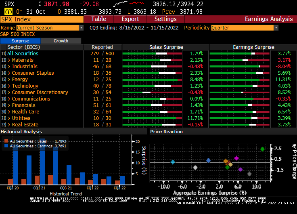Click the purple diamond point in Price Reaction

pos(240,170)
